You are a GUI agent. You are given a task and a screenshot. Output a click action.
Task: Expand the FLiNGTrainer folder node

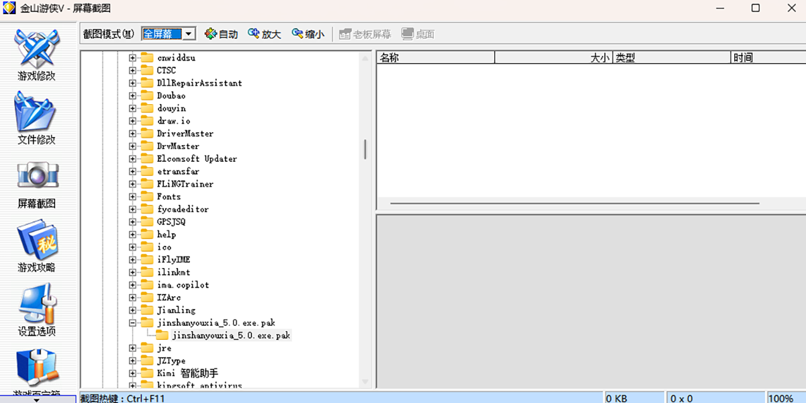coord(132,184)
